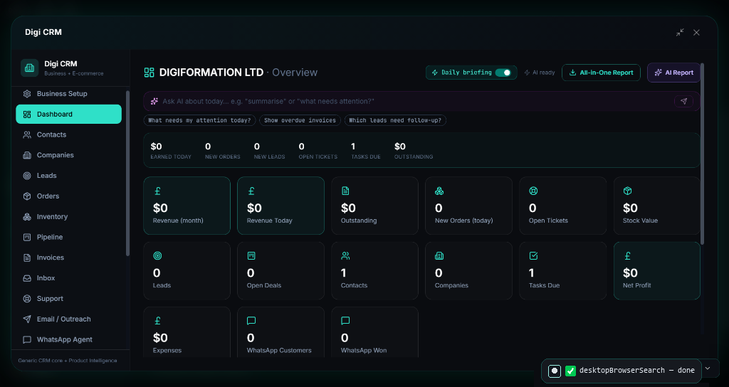
Task: Open Contacts in the sidebar
Action: (69, 134)
